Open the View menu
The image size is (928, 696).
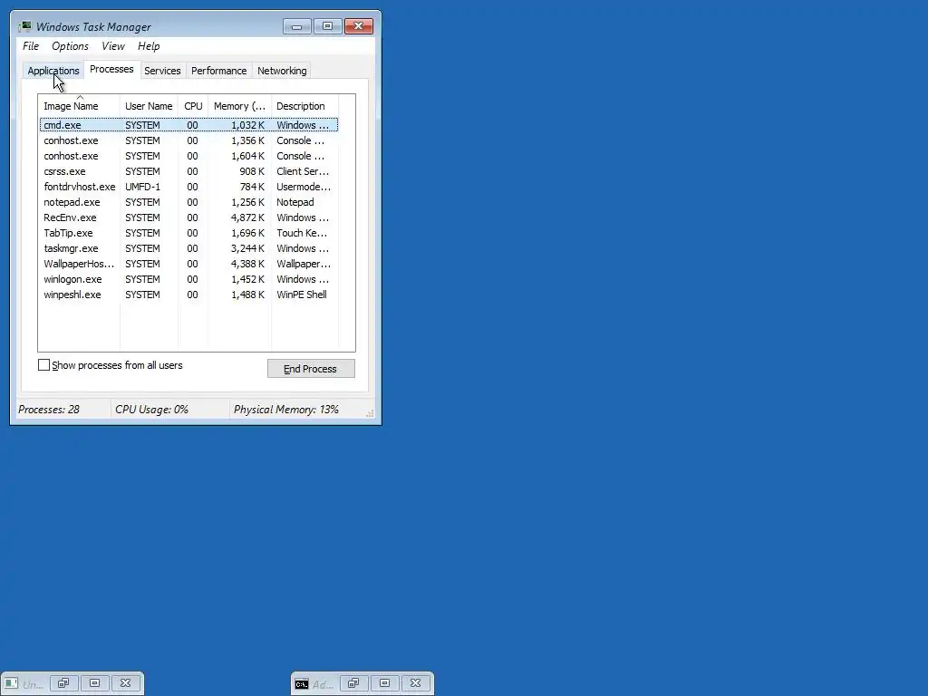(x=113, y=46)
